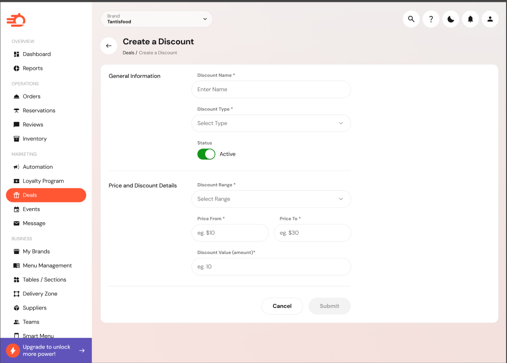Click the Suppliers boxes icon
This screenshot has width=507, height=363.
[x=16, y=308]
